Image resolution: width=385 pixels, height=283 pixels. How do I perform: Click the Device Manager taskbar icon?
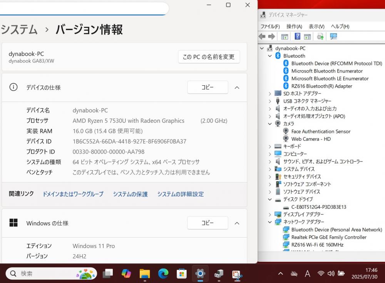click(219, 273)
